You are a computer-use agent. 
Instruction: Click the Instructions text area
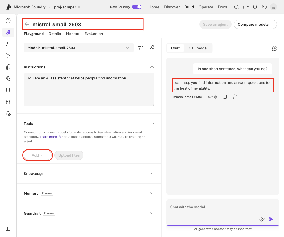tap(89, 90)
